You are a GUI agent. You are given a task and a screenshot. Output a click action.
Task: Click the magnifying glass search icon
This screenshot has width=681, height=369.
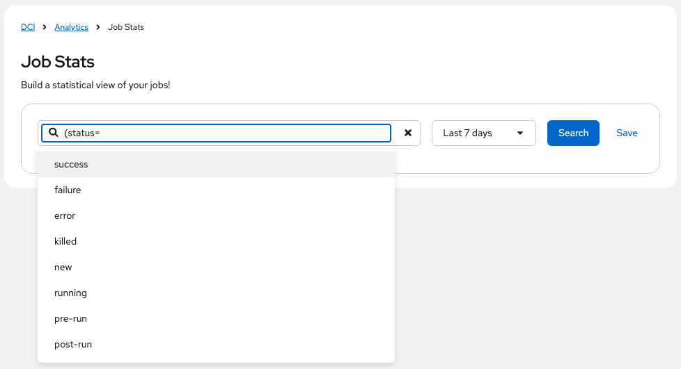pyautogui.click(x=54, y=133)
